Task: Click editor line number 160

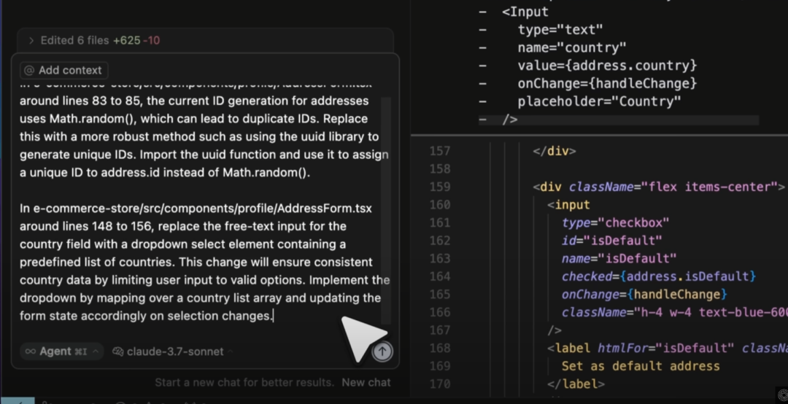Action: pos(440,204)
